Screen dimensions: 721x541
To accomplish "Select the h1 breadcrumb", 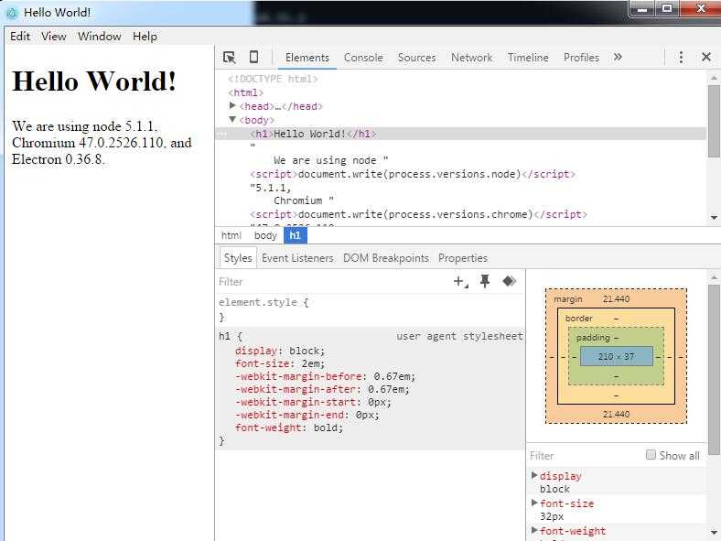I will click(296, 235).
